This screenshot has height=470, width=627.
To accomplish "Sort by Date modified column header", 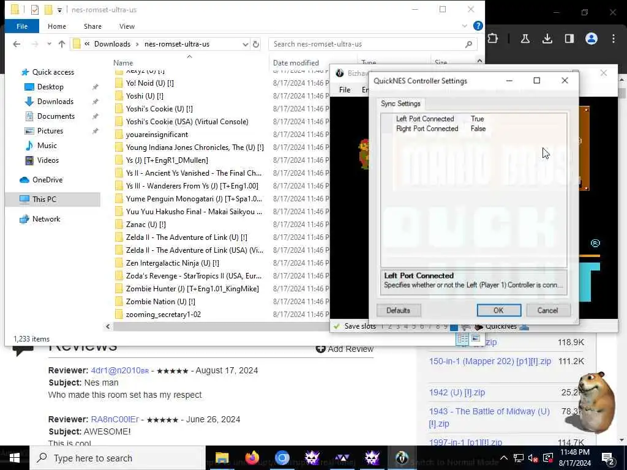I will 296,63.
